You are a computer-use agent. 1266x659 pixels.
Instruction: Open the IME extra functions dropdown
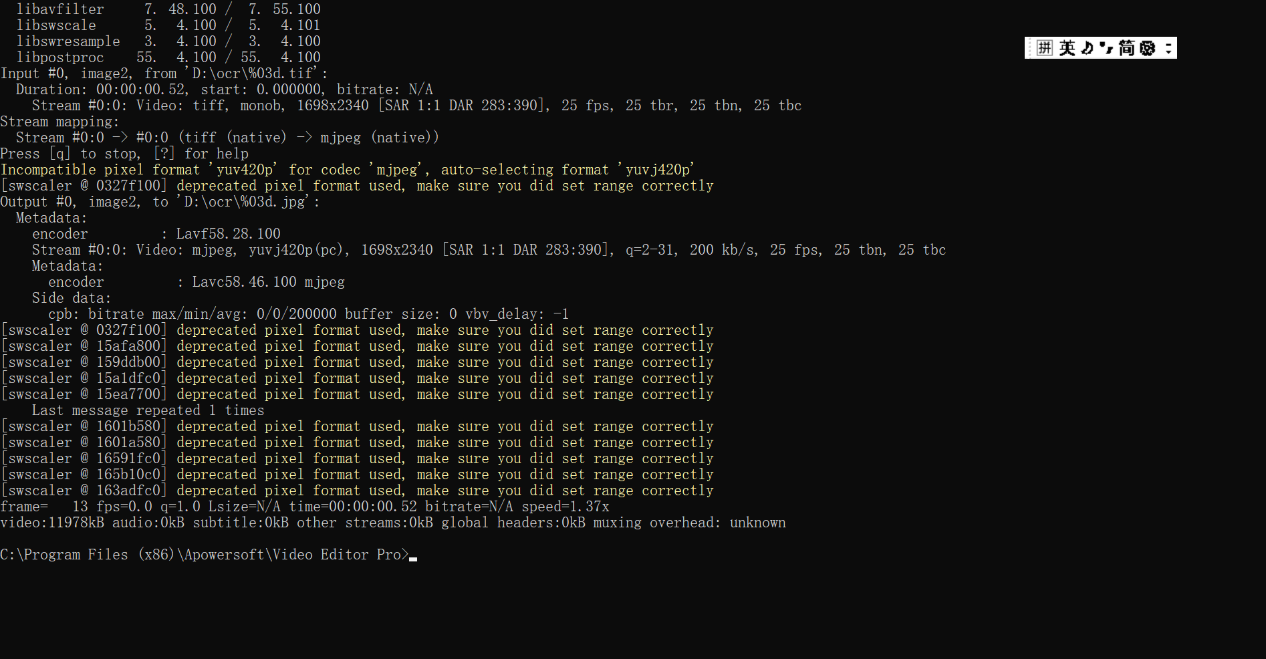1170,47
